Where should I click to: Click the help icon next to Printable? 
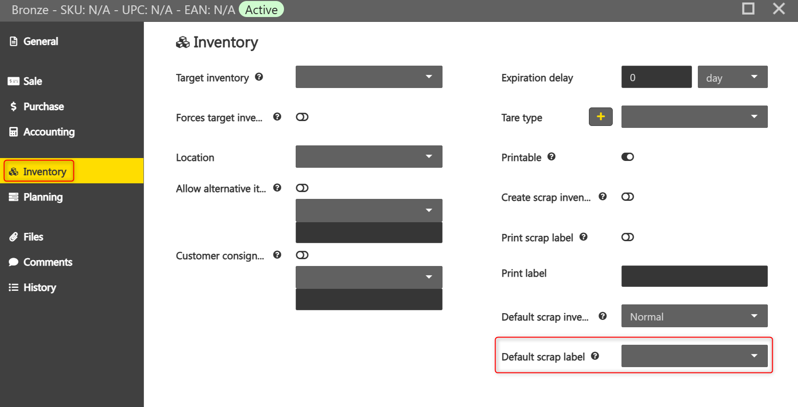tap(551, 157)
